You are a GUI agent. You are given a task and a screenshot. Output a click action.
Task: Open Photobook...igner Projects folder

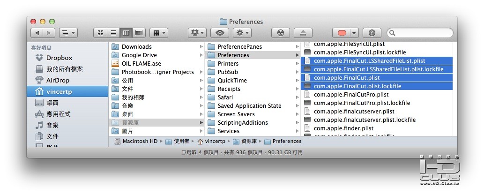coord(157,72)
